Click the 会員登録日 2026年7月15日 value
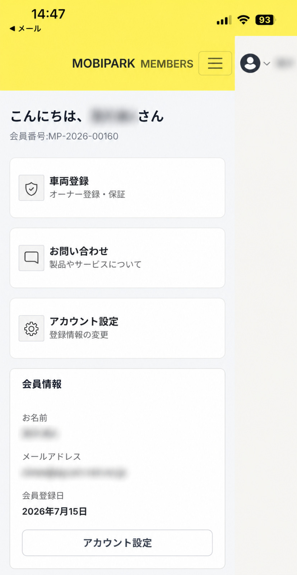 pos(55,511)
